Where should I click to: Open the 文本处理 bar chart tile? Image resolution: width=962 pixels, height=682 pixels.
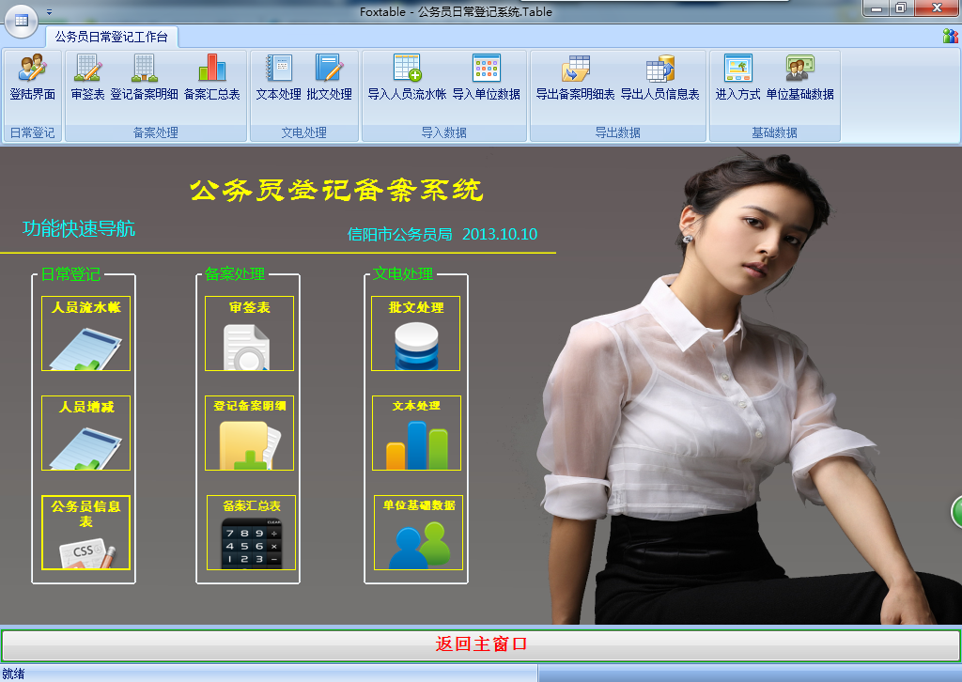416,433
